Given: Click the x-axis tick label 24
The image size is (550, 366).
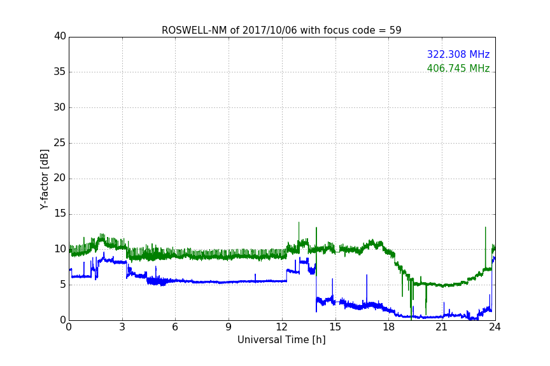Looking at the screenshot, I should (495, 327).
